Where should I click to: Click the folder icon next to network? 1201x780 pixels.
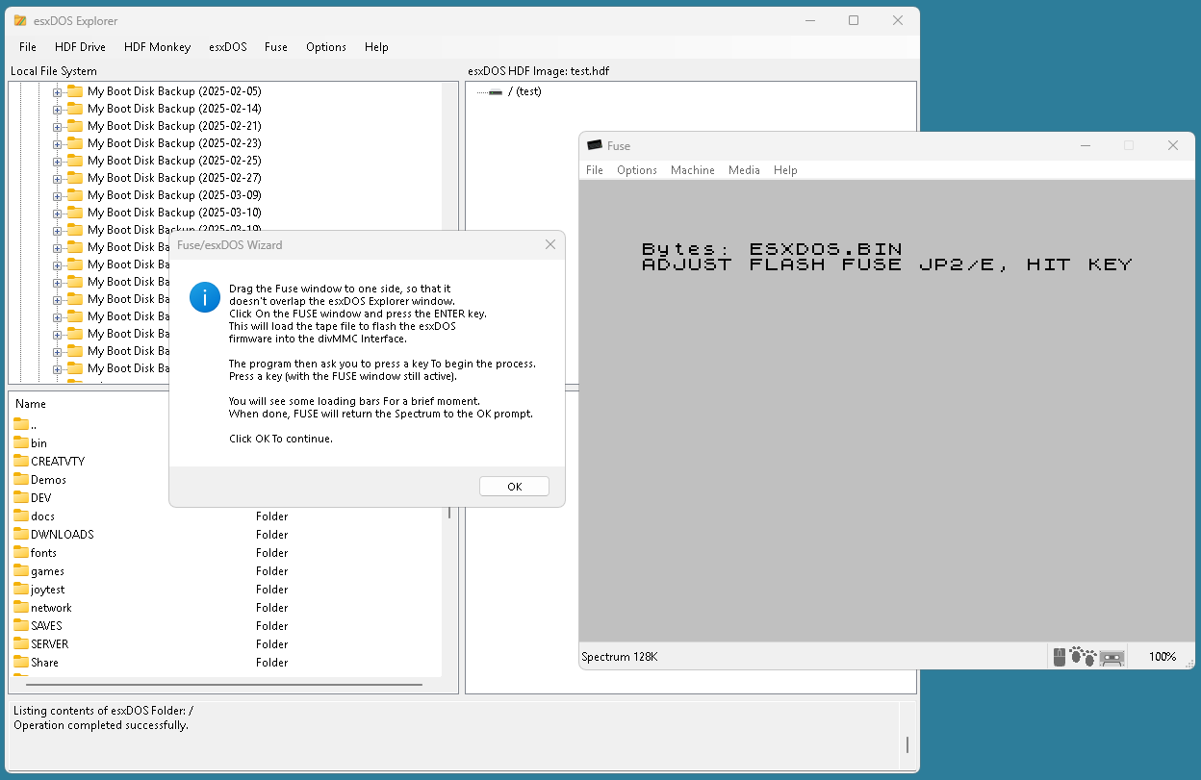click(x=21, y=607)
